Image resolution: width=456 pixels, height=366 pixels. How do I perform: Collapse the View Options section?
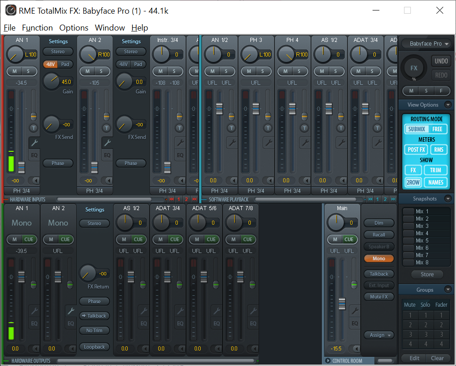tap(448, 105)
